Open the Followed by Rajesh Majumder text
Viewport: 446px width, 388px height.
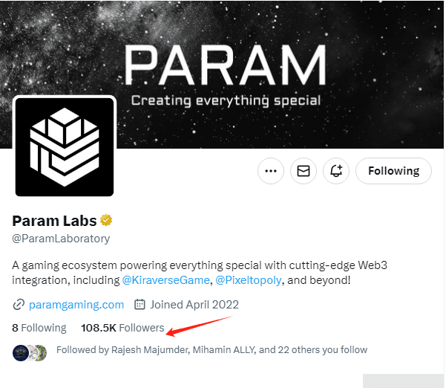211,350
